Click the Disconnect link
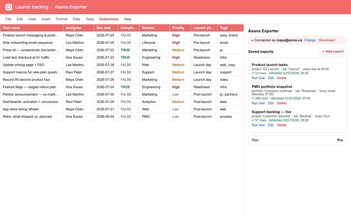This screenshot has width=351, height=219. 327,40
